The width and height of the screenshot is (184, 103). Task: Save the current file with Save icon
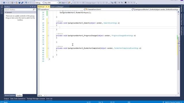pos(20,3)
